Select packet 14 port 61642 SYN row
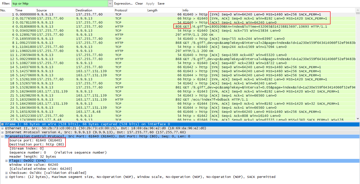This screenshot has width=360, height=184. (178, 67)
